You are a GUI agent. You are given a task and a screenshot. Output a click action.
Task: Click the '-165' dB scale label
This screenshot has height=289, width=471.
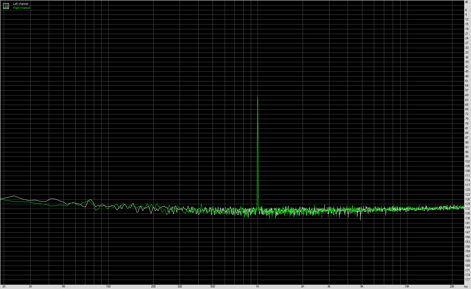[467, 261]
